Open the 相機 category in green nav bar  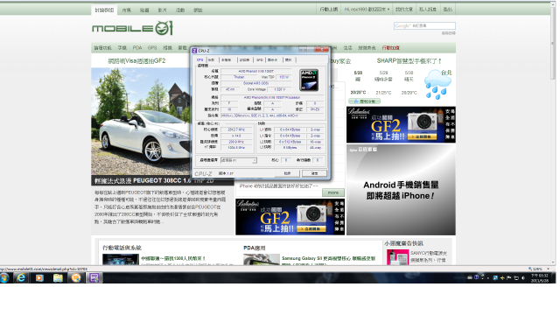(167, 48)
